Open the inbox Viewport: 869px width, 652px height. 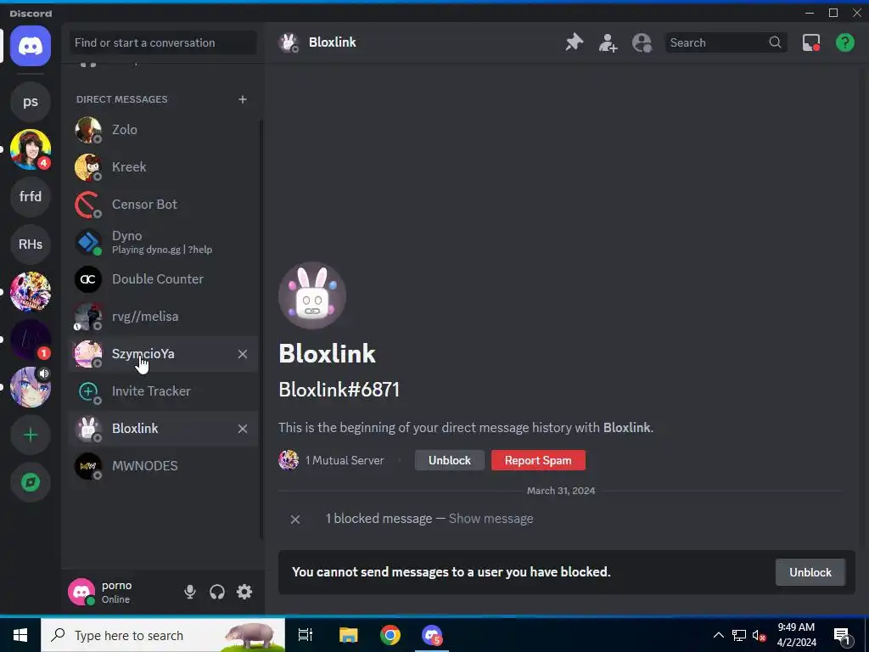pyautogui.click(x=810, y=42)
